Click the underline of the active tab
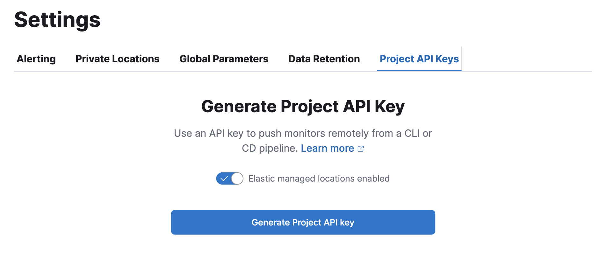Image resolution: width=606 pixels, height=256 pixels. (419, 71)
